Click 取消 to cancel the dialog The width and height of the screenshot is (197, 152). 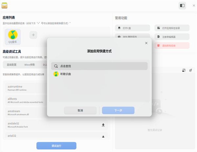click(80, 111)
